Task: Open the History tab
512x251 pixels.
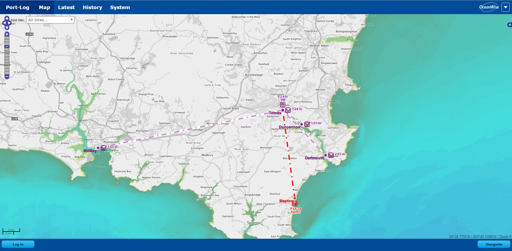Action: (x=92, y=7)
